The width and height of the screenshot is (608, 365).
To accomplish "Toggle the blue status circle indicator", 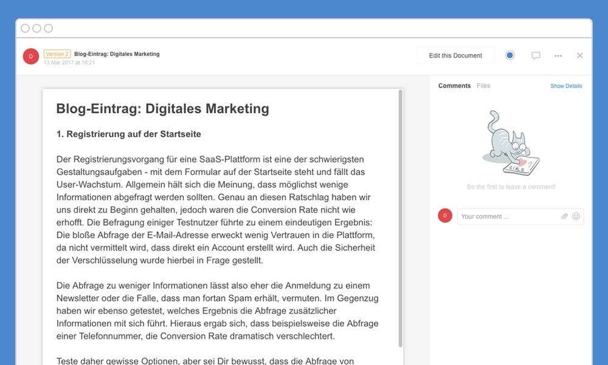I will [x=510, y=55].
